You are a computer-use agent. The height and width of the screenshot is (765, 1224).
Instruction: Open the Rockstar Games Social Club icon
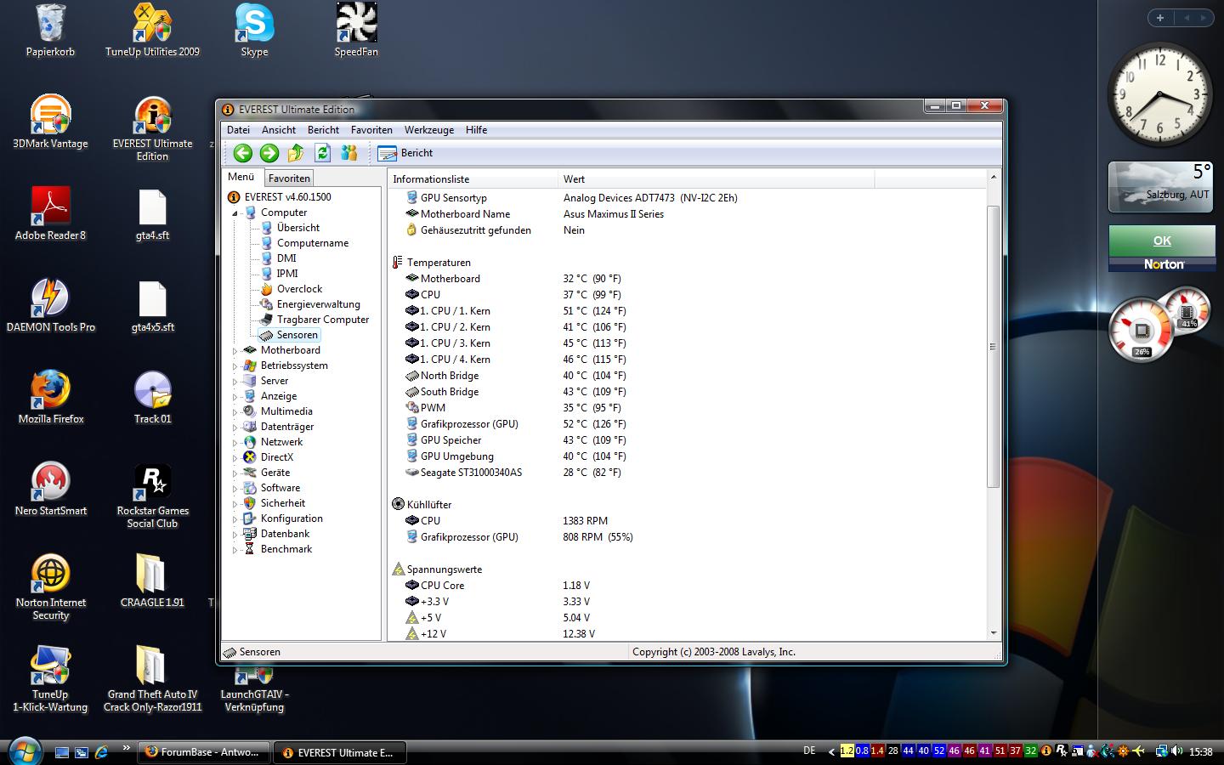(152, 496)
